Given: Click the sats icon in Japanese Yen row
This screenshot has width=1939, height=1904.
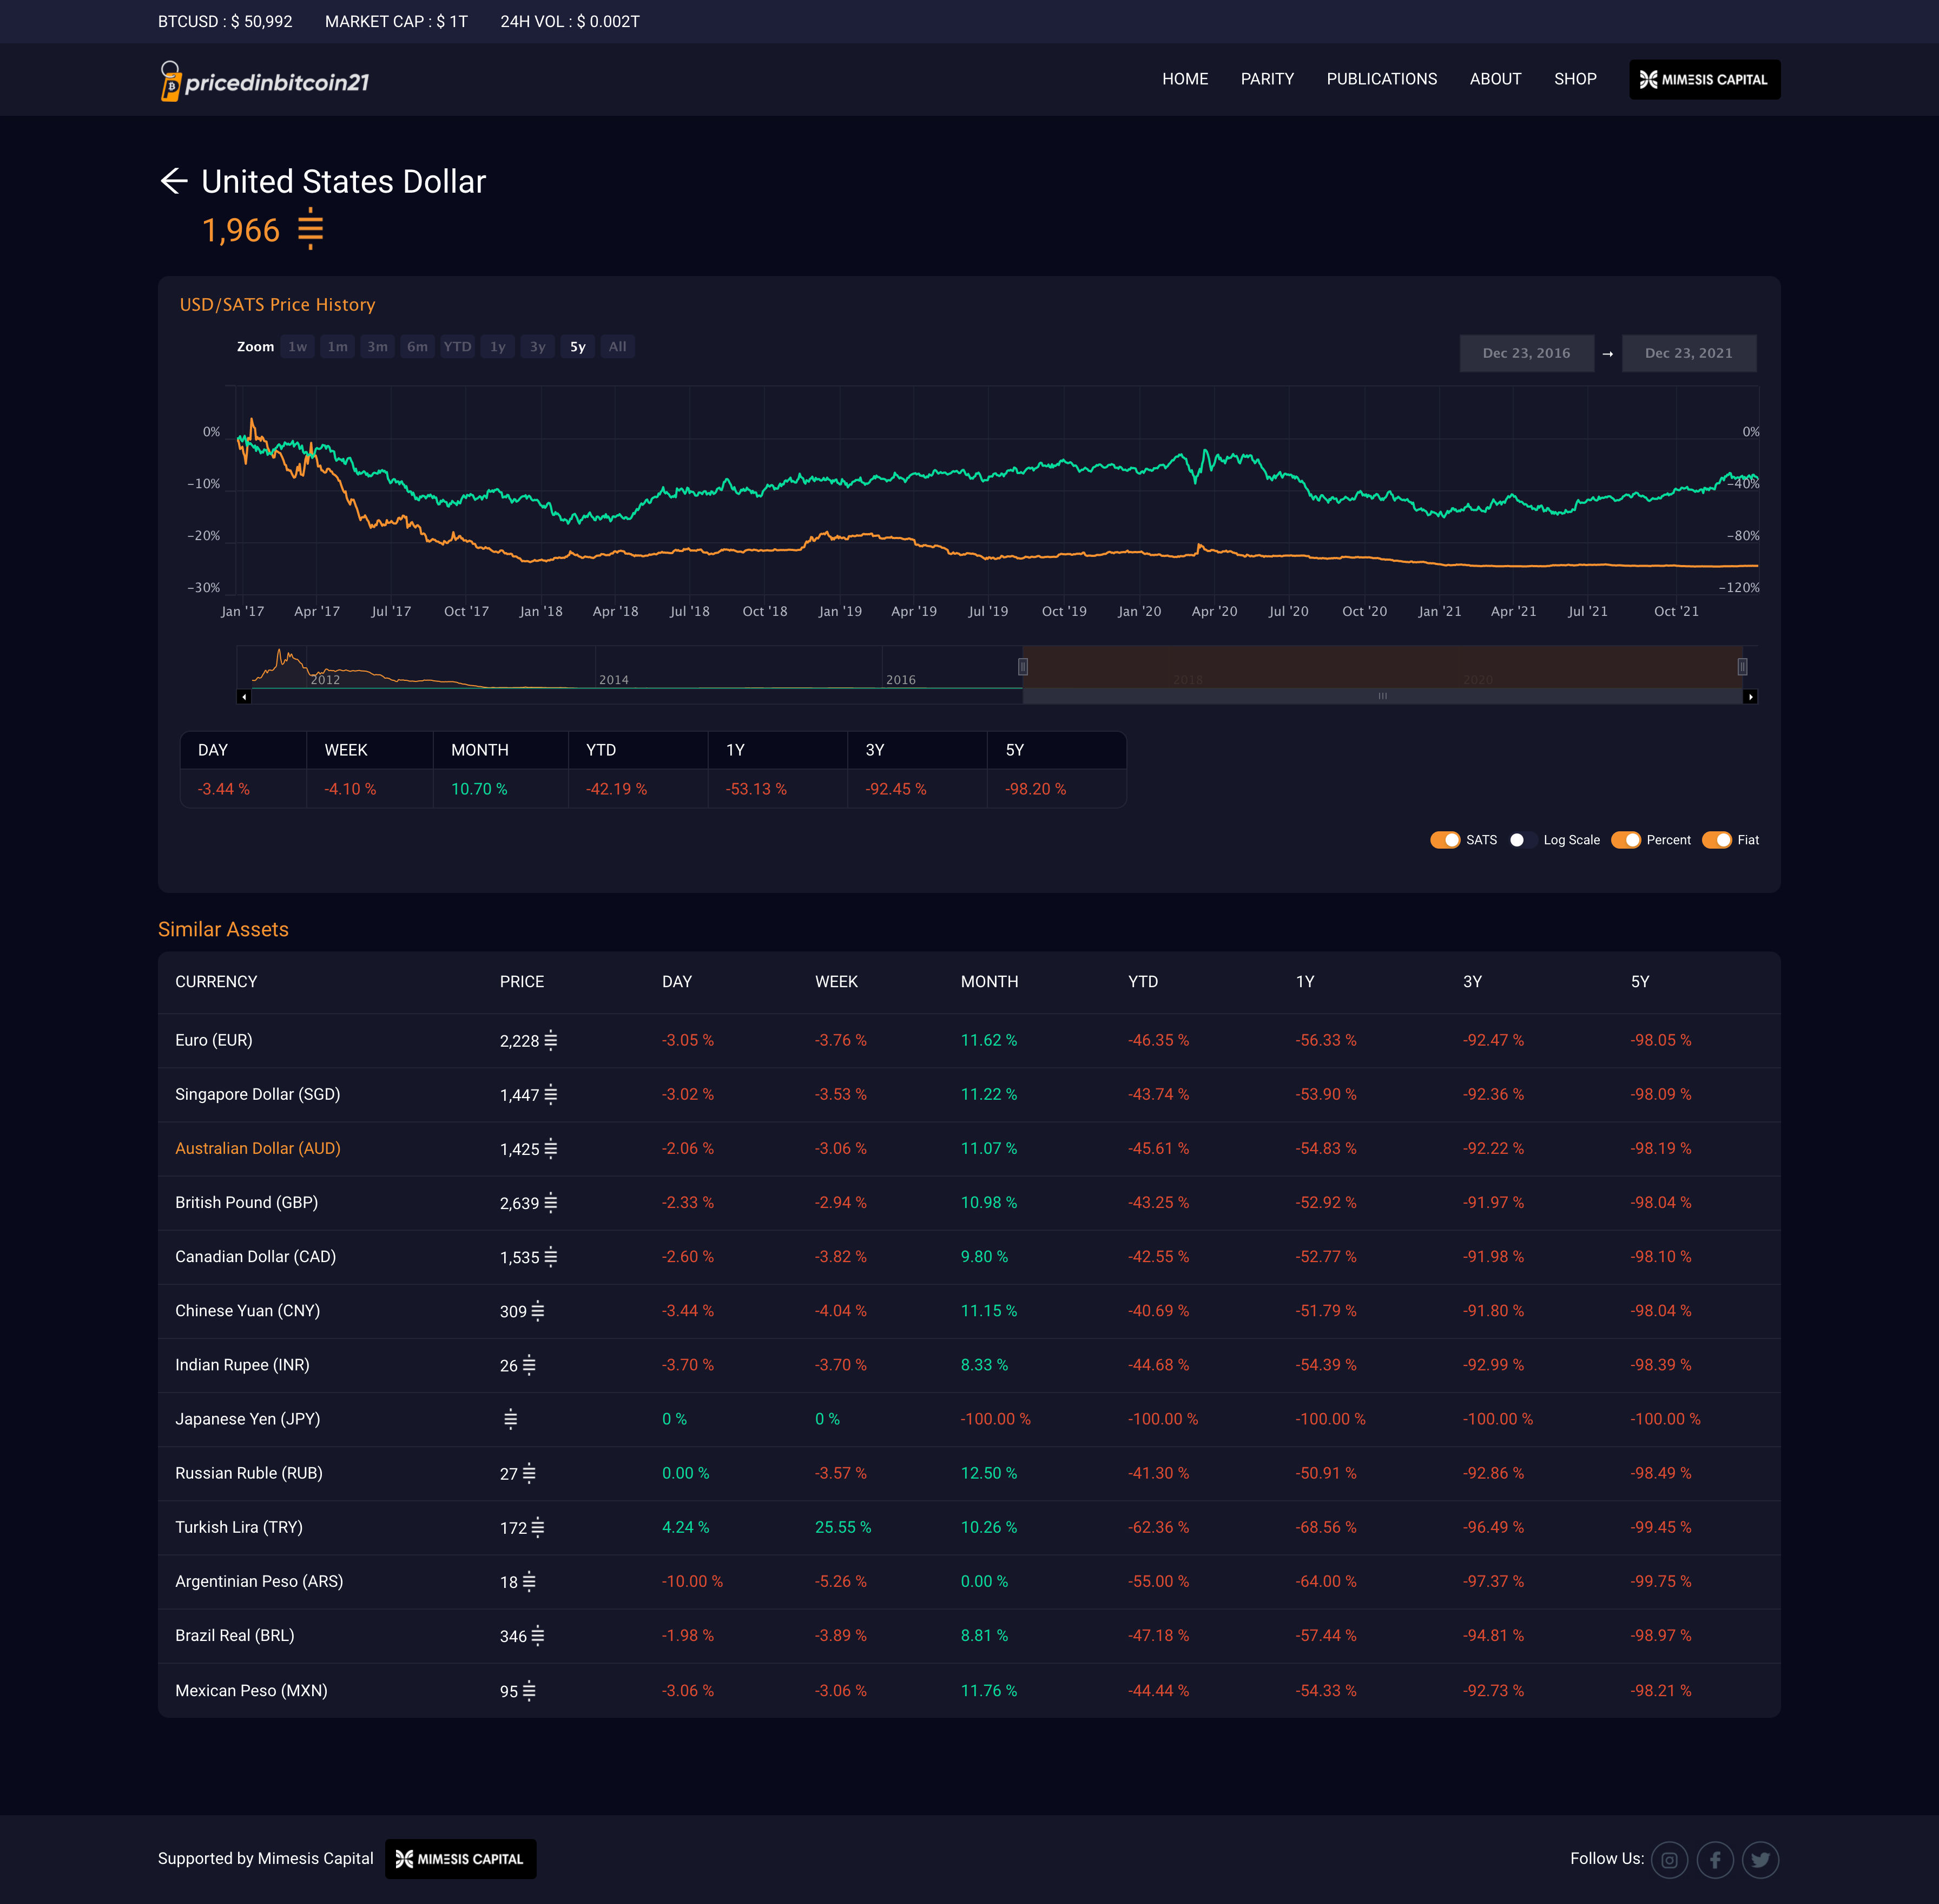Looking at the screenshot, I should click(511, 1418).
